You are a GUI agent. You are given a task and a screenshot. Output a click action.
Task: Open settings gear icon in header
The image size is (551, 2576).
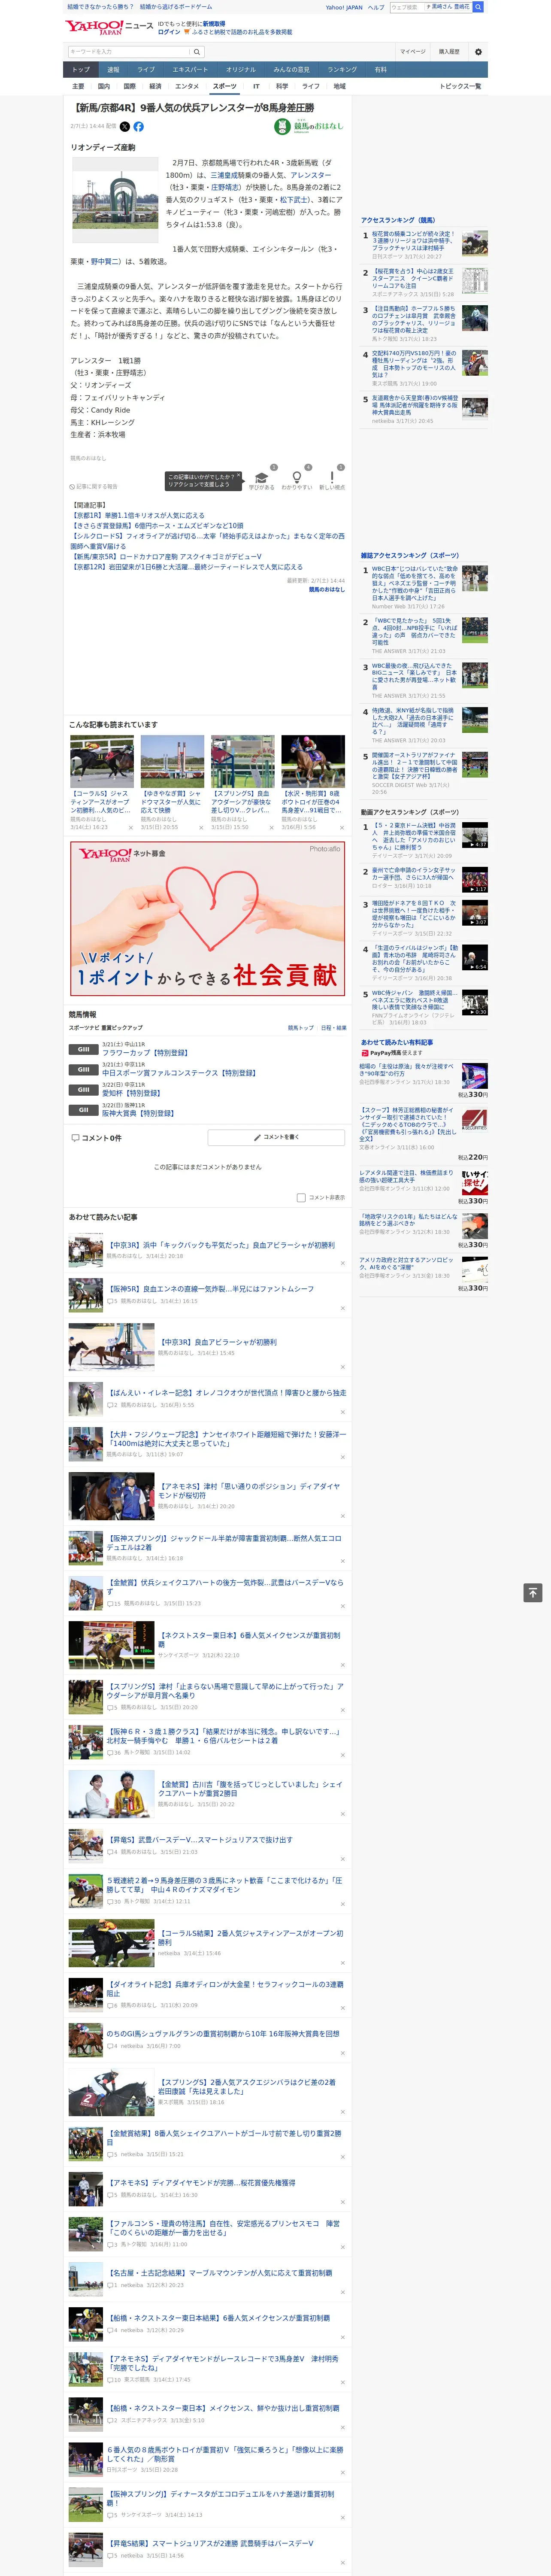[478, 52]
